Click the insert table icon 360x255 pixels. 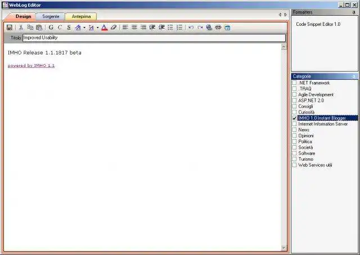tap(227, 28)
